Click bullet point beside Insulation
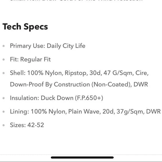The image size is (162, 162). [4, 98]
